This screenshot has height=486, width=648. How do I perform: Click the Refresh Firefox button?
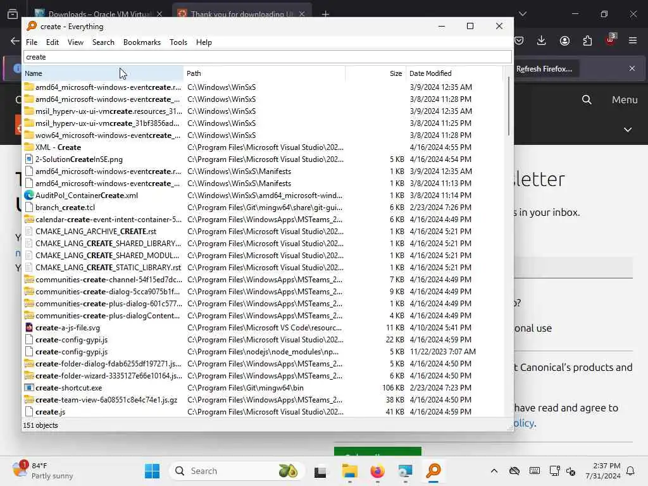pos(544,69)
